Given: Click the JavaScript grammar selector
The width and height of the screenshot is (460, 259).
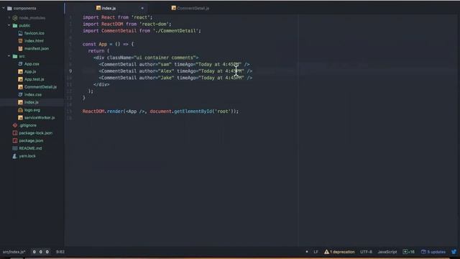Looking at the screenshot, I should tap(387, 252).
